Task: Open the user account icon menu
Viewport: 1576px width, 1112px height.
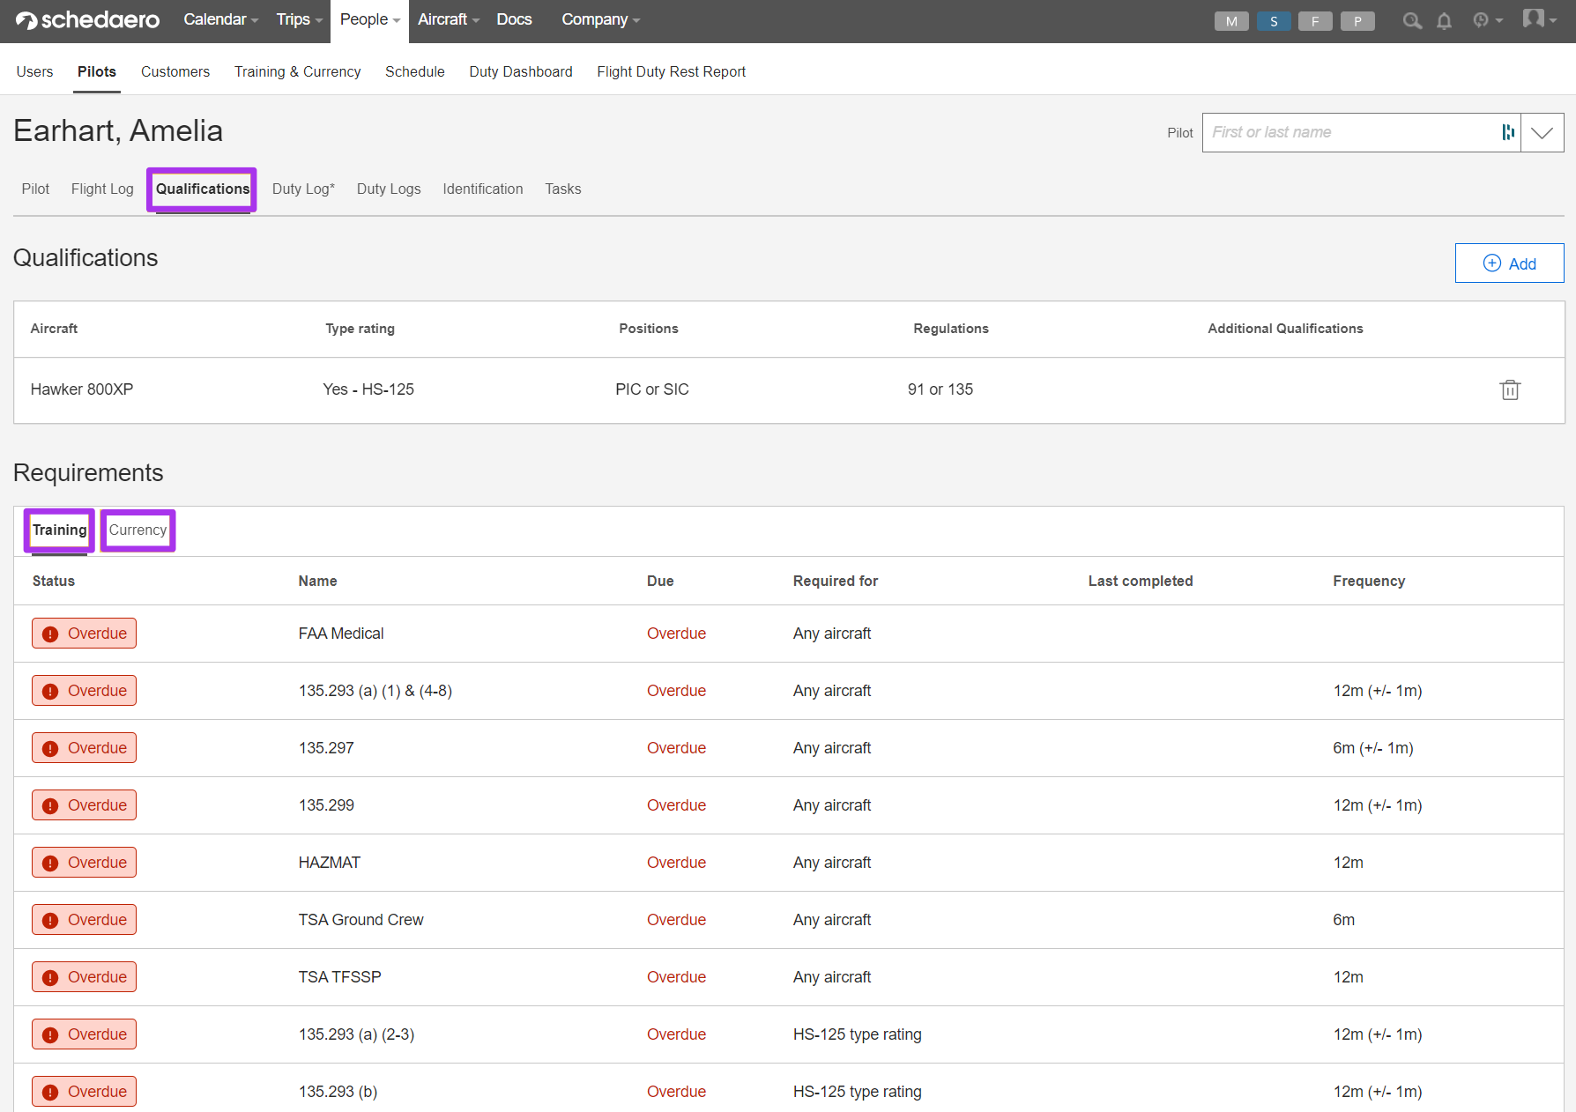Action: (x=1540, y=19)
